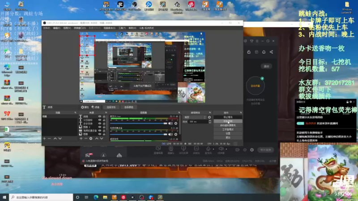Toggle the lock of the 视频采集设备 source
This screenshot has height=201, width=358.
pyautogui.click(x=104, y=130)
